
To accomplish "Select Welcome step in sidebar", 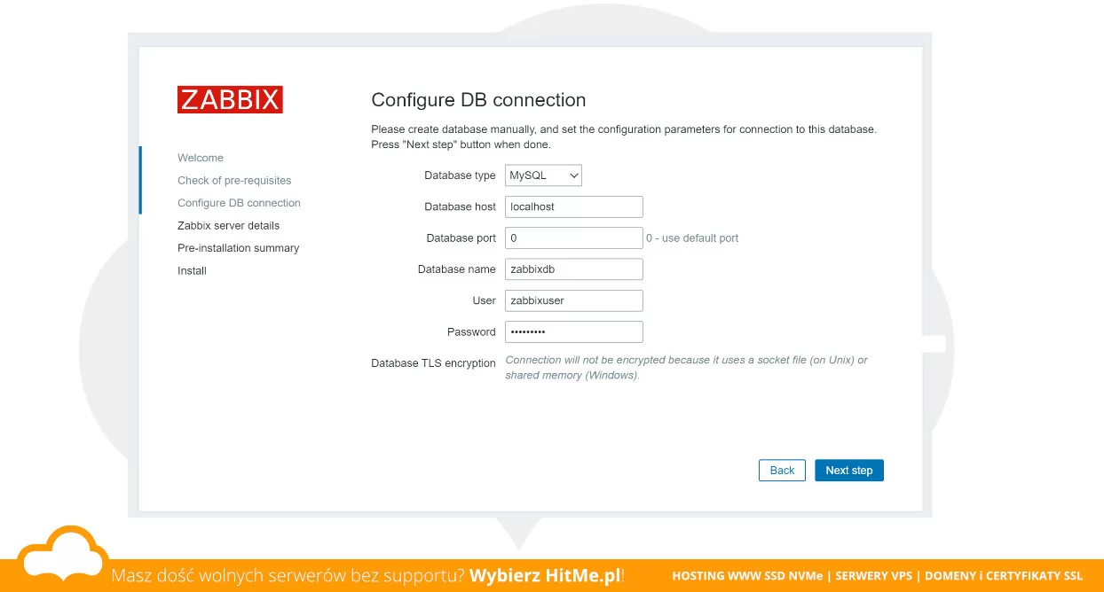I will 201,158.
